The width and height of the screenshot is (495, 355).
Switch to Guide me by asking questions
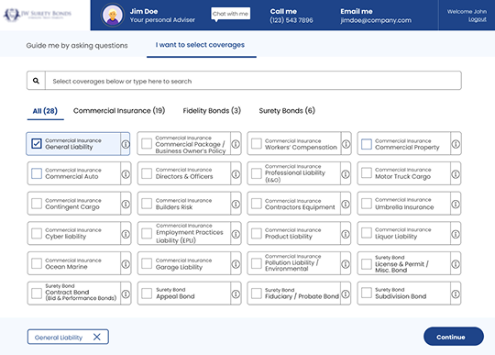[x=77, y=46]
